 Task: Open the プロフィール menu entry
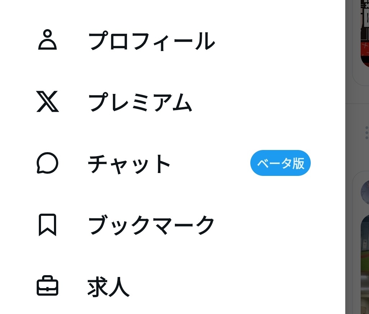[152, 41]
